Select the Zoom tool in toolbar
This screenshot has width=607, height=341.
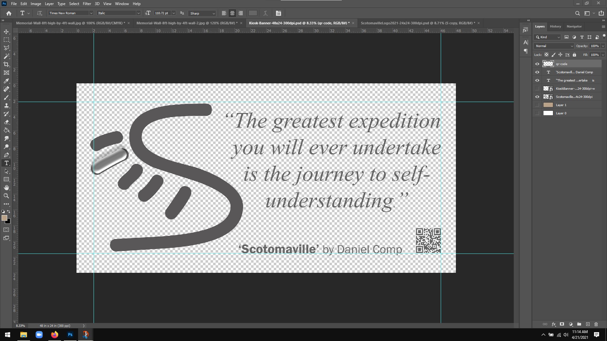coord(6,196)
